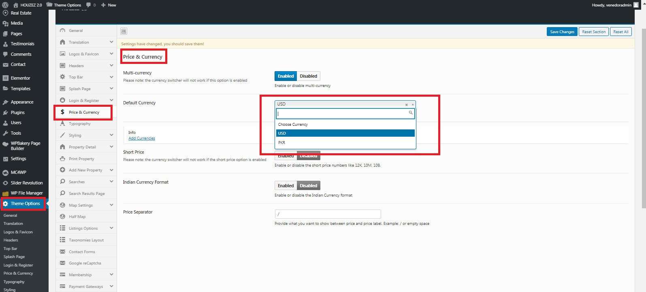The width and height of the screenshot is (646, 292).
Task: Click the Comments sidebar icon
Action: (x=5, y=54)
